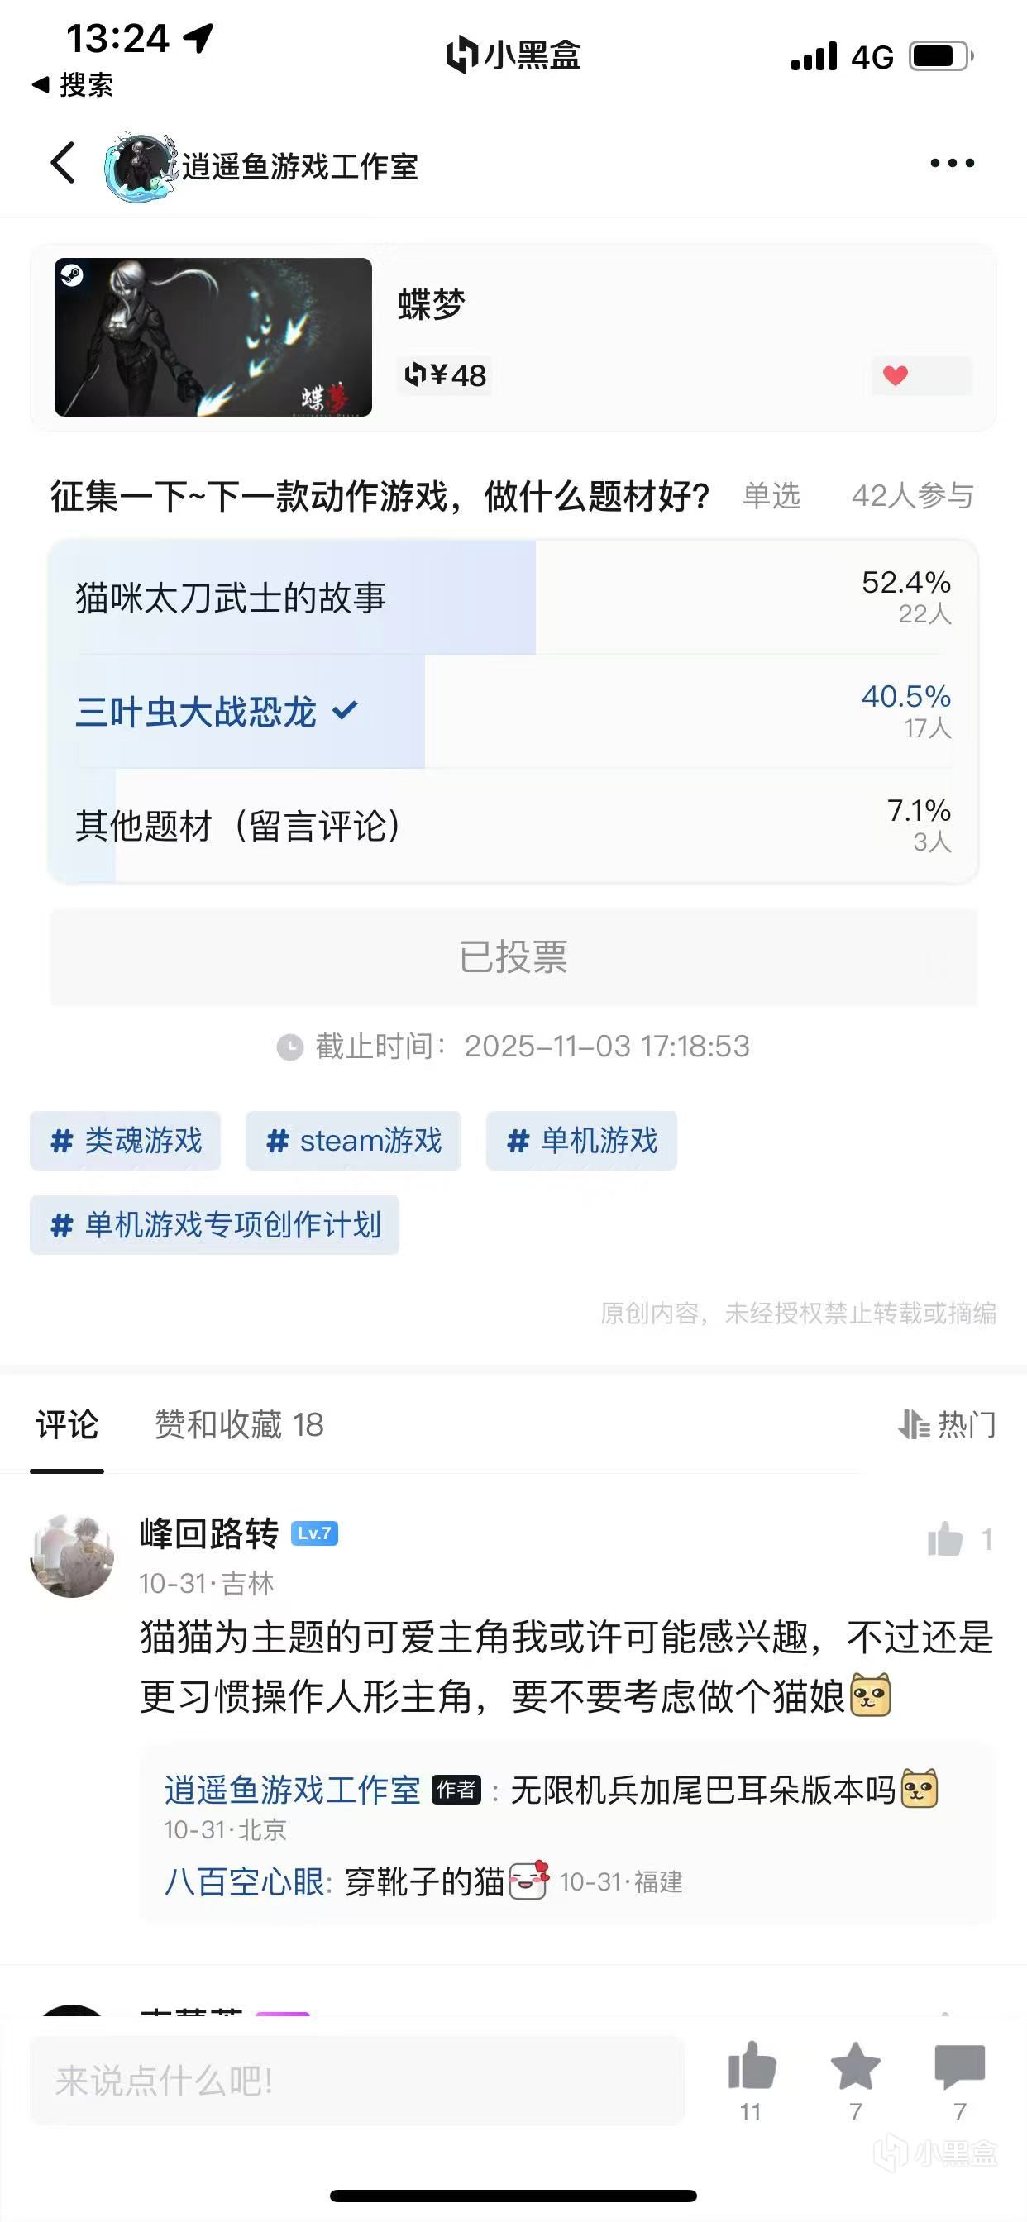This screenshot has height=2222, width=1027.
Task: Open the # 类魂游戏 topic tag
Action: click(x=126, y=1140)
